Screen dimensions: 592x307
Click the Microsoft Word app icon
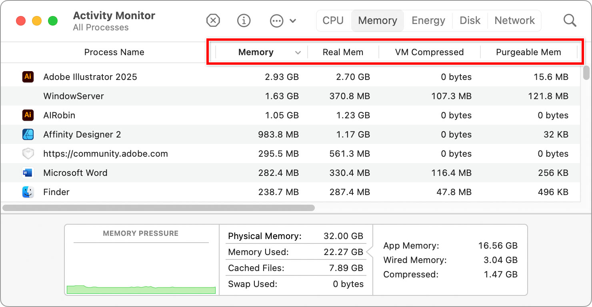[28, 173]
